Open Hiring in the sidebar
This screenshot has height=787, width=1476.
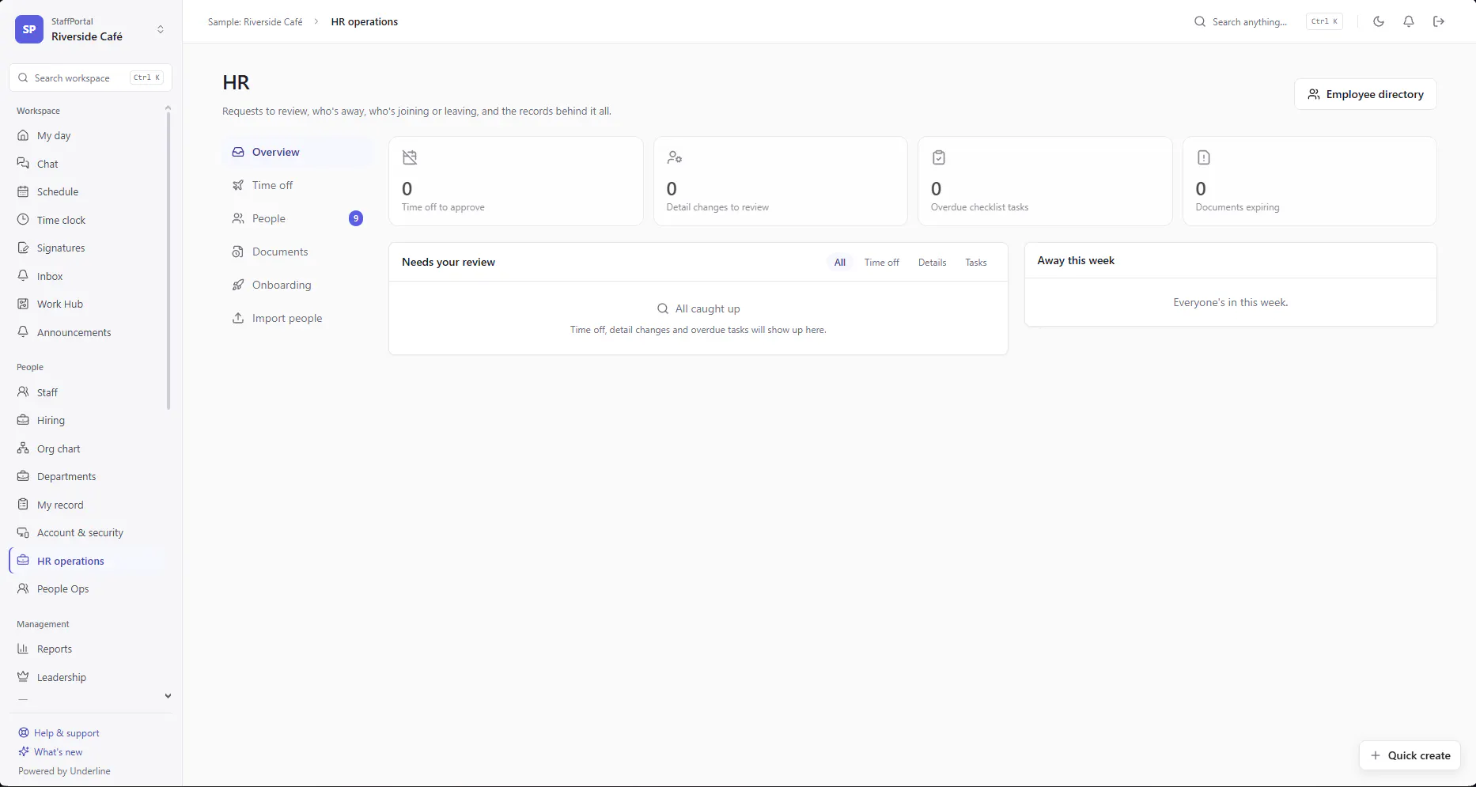click(x=89, y=420)
